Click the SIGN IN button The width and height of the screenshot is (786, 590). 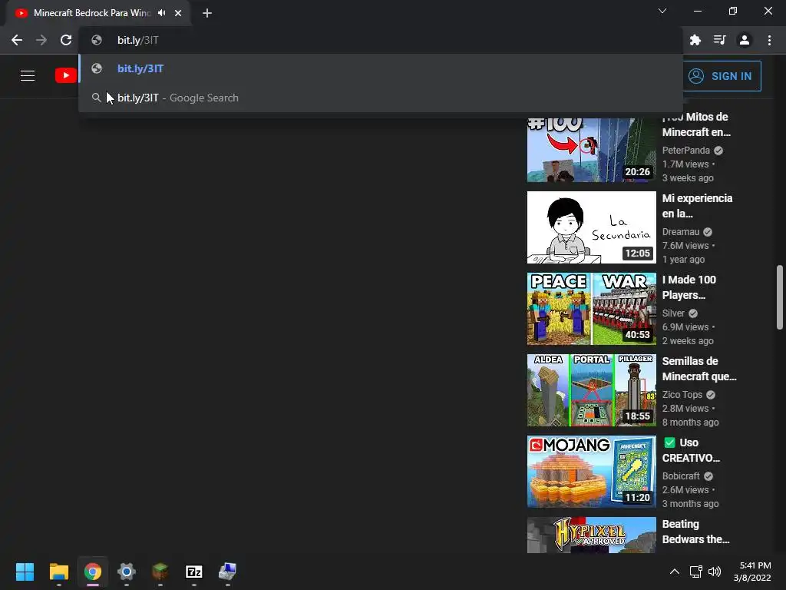[x=722, y=76]
